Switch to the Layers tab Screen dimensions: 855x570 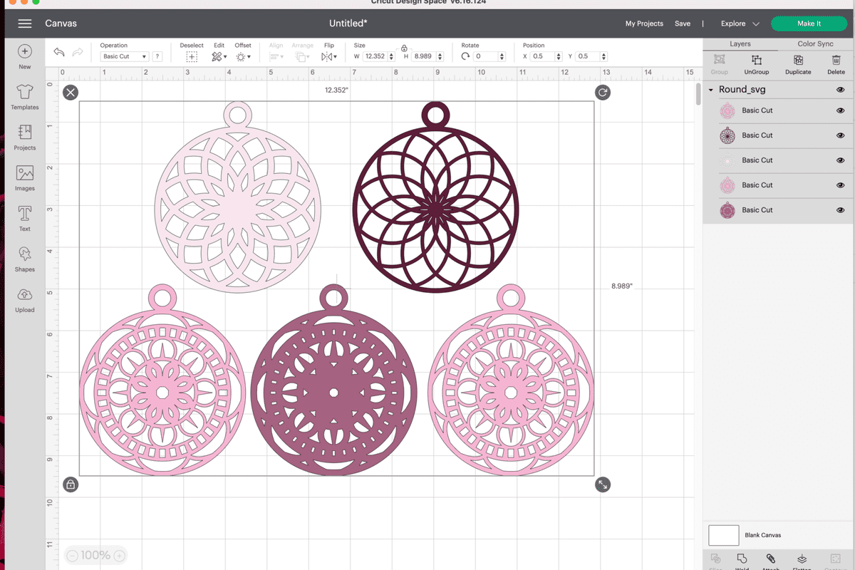click(740, 43)
